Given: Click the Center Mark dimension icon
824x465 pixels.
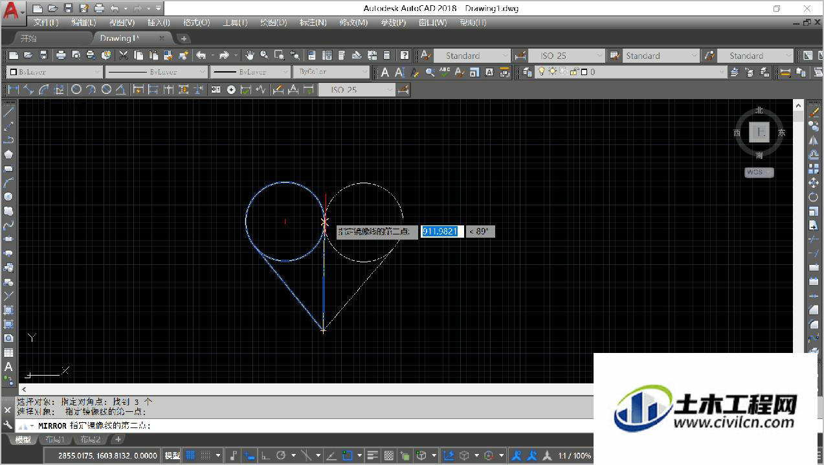Looking at the screenshot, I should coord(231,89).
